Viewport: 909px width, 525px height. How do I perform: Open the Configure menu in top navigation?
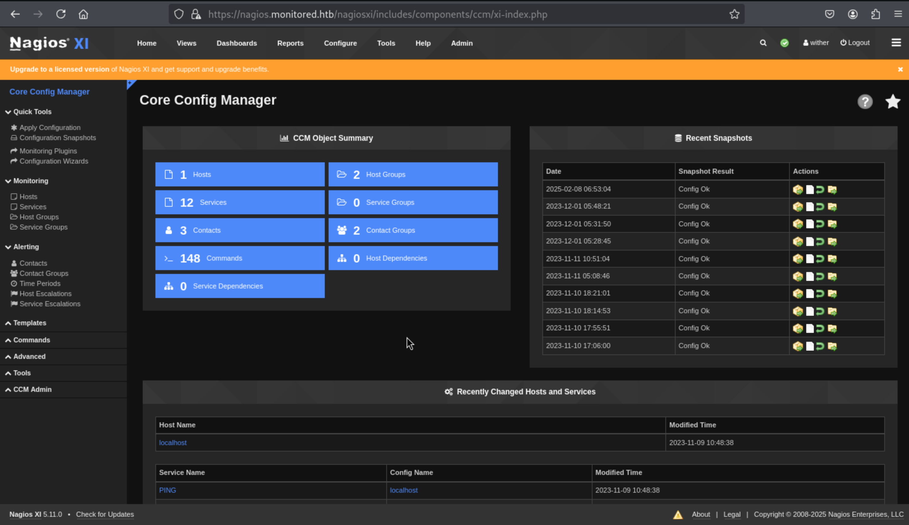point(340,43)
